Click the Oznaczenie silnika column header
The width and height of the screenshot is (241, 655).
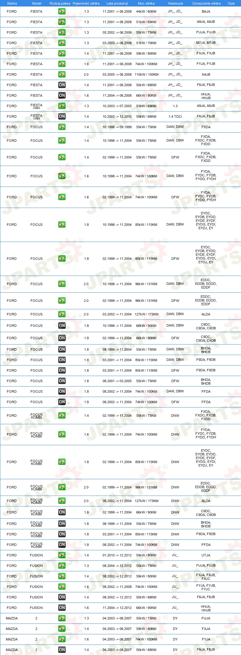coord(206,3)
